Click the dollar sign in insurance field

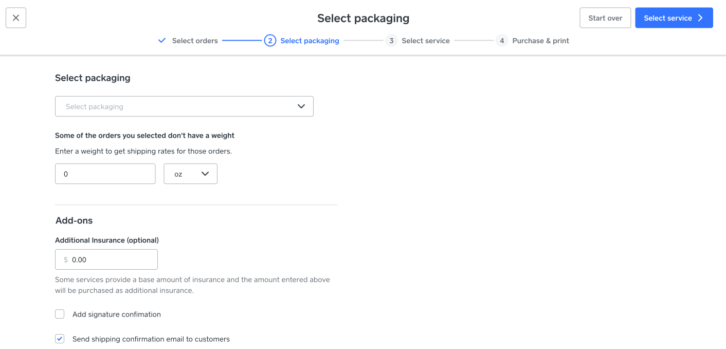pos(66,260)
